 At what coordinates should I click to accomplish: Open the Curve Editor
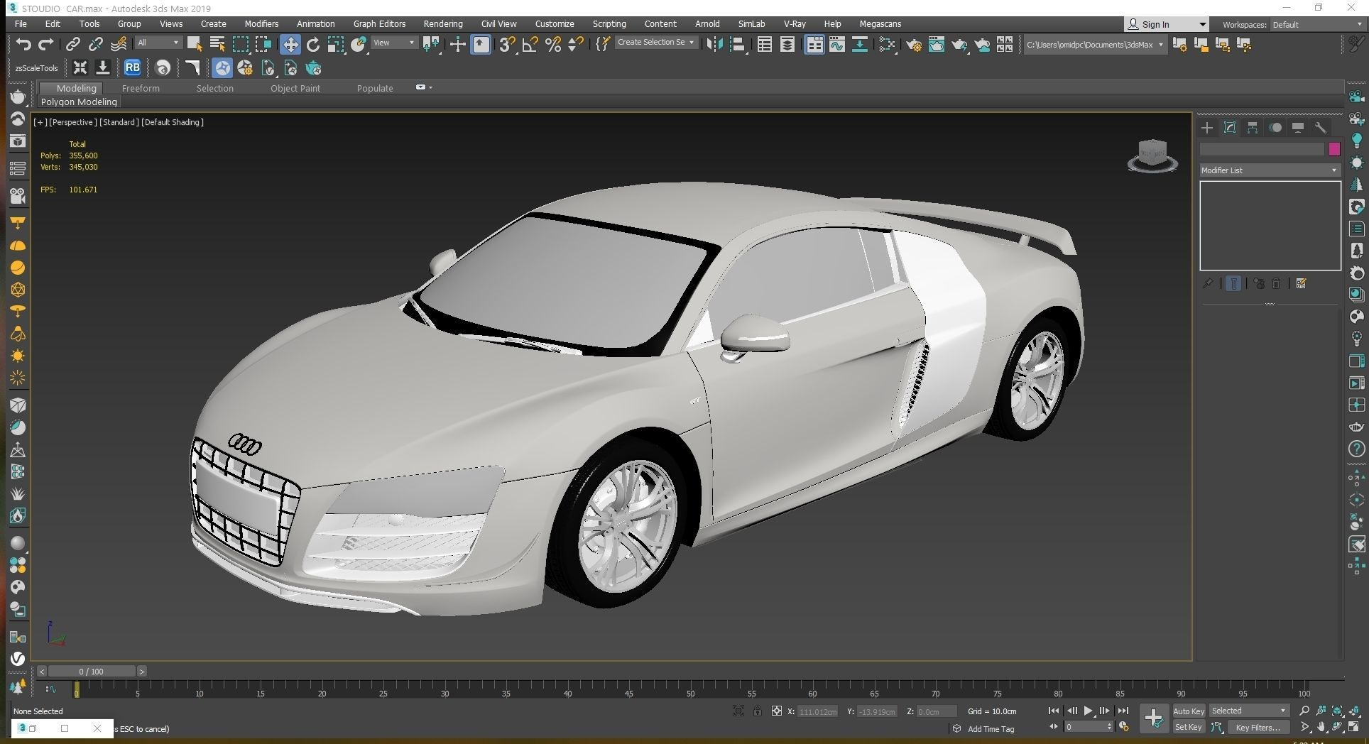click(x=837, y=45)
